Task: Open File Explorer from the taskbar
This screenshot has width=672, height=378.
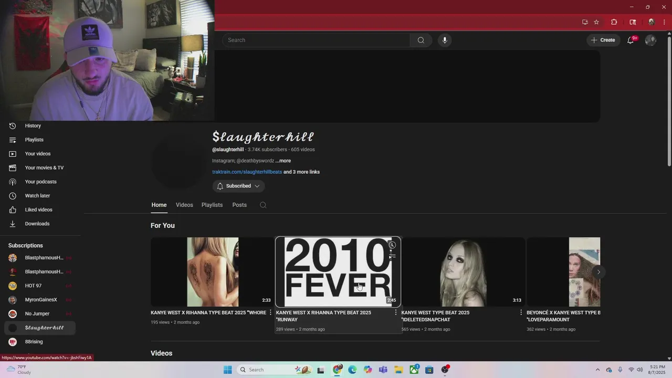Action: tap(398, 370)
